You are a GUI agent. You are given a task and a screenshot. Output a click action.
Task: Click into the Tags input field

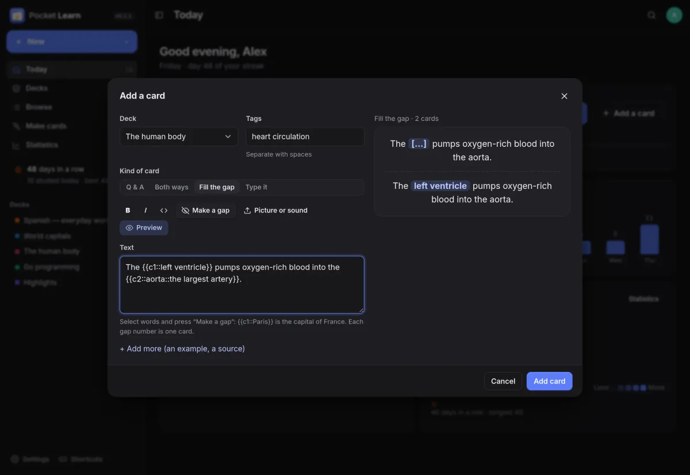[305, 137]
